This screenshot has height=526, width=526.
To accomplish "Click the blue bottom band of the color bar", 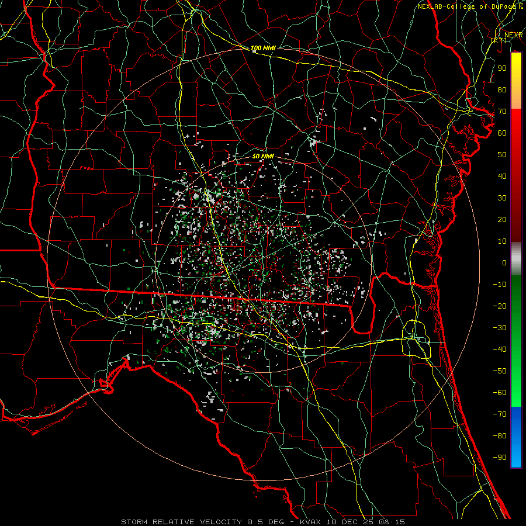I will pos(516,437).
